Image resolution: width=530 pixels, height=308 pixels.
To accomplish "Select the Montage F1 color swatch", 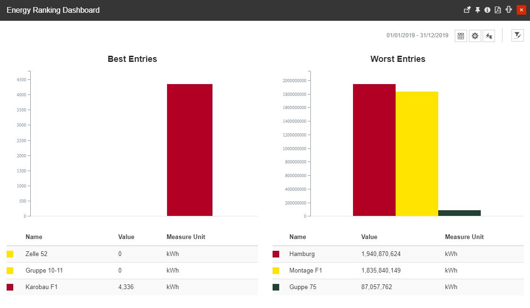I will [x=276, y=270].
